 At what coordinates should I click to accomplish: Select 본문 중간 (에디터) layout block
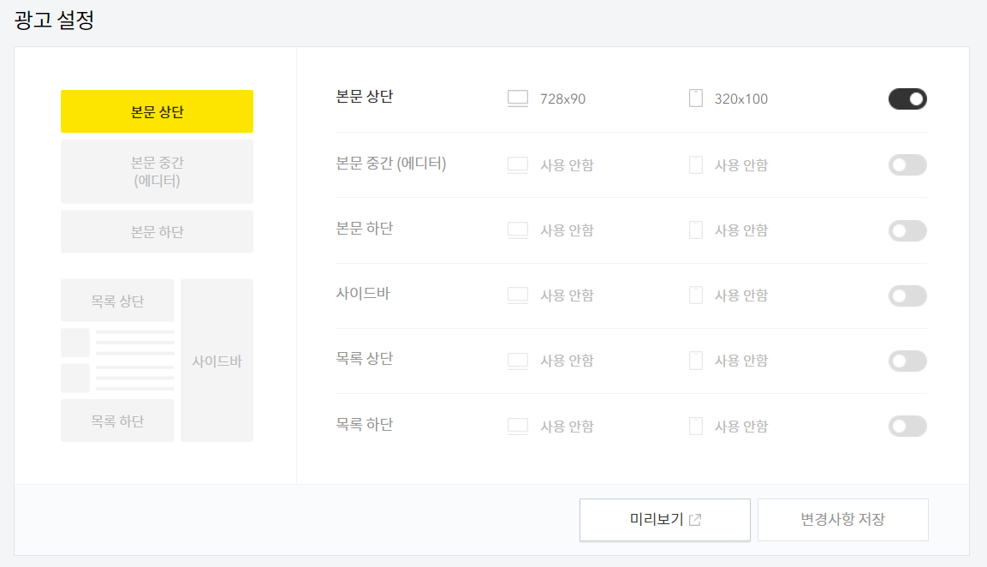tap(157, 171)
